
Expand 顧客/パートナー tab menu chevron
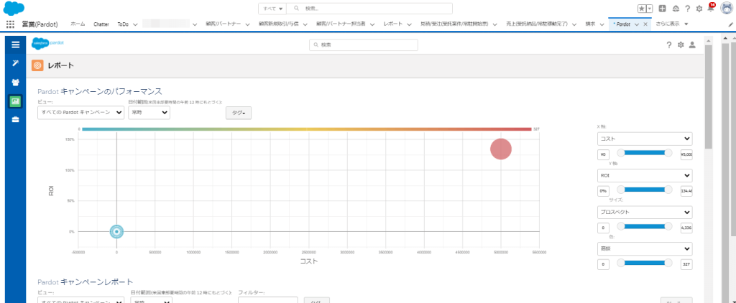click(247, 24)
